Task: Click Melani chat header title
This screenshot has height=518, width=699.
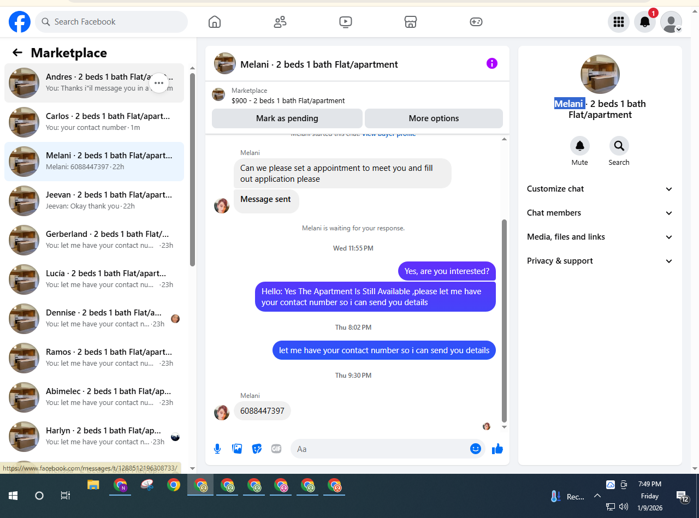Action: 319,64
